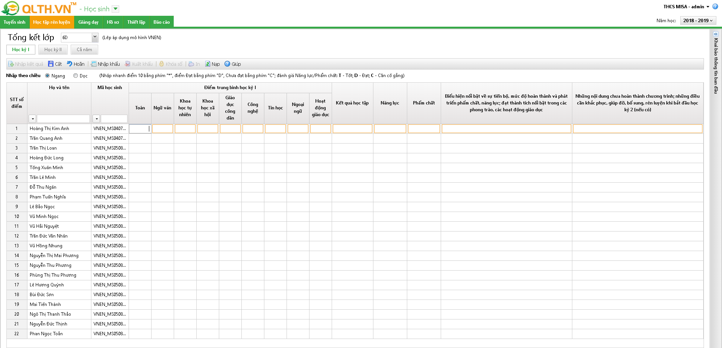The width and height of the screenshot is (722, 348).
Task: Open the Học sinh module dropdown
Action: tap(115, 9)
